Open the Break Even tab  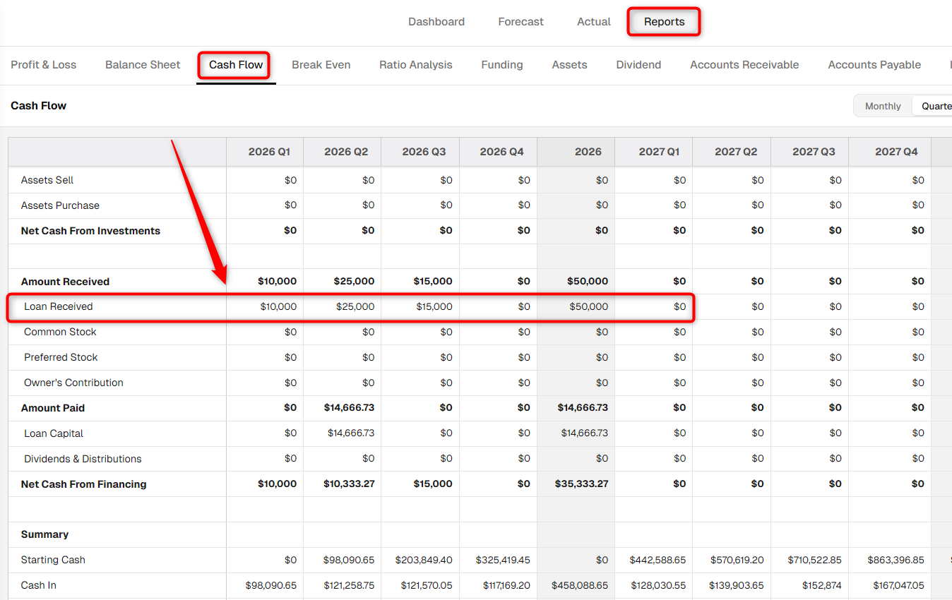[x=321, y=65]
